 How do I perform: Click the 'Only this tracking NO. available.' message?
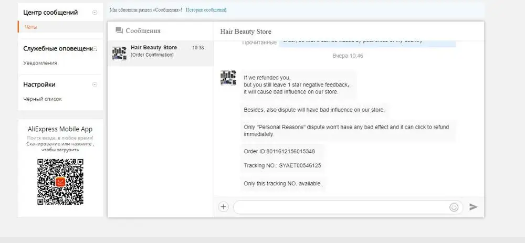tap(283, 183)
